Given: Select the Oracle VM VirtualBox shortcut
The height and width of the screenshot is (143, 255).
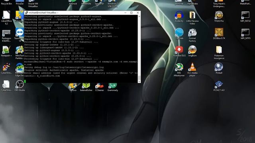Looking at the screenshot, I should [33, 4].
